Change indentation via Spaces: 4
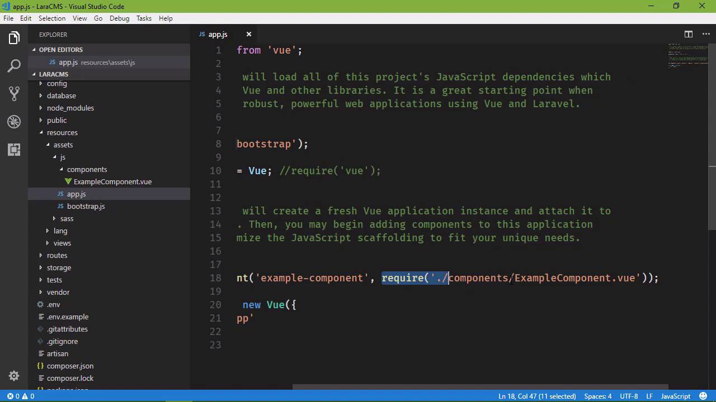This screenshot has height=402, width=716. click(598, 396)
